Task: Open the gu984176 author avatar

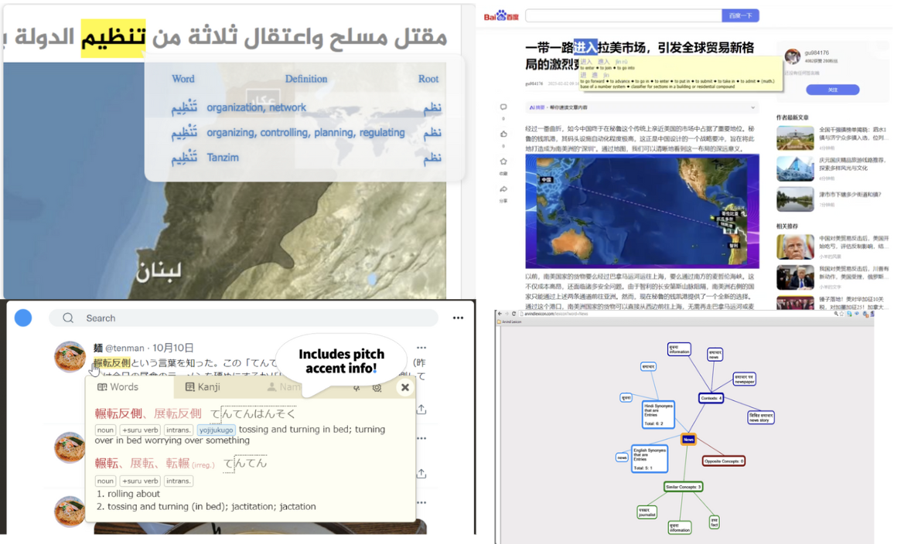Action: click(x=793, y=56)
